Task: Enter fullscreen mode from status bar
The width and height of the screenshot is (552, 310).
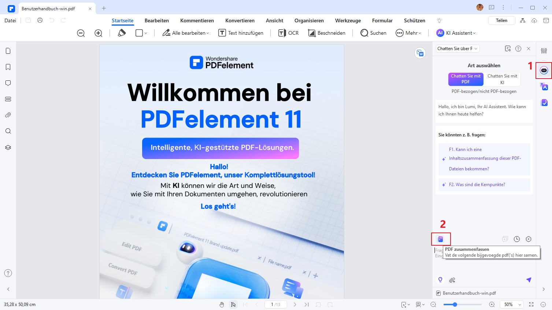Action: coord(531,305)
